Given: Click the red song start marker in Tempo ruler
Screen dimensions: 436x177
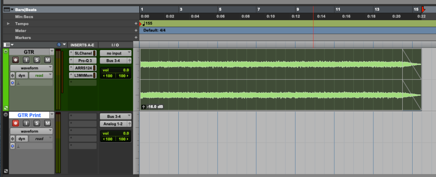Looking at the screenshot, I should (141, 24).
